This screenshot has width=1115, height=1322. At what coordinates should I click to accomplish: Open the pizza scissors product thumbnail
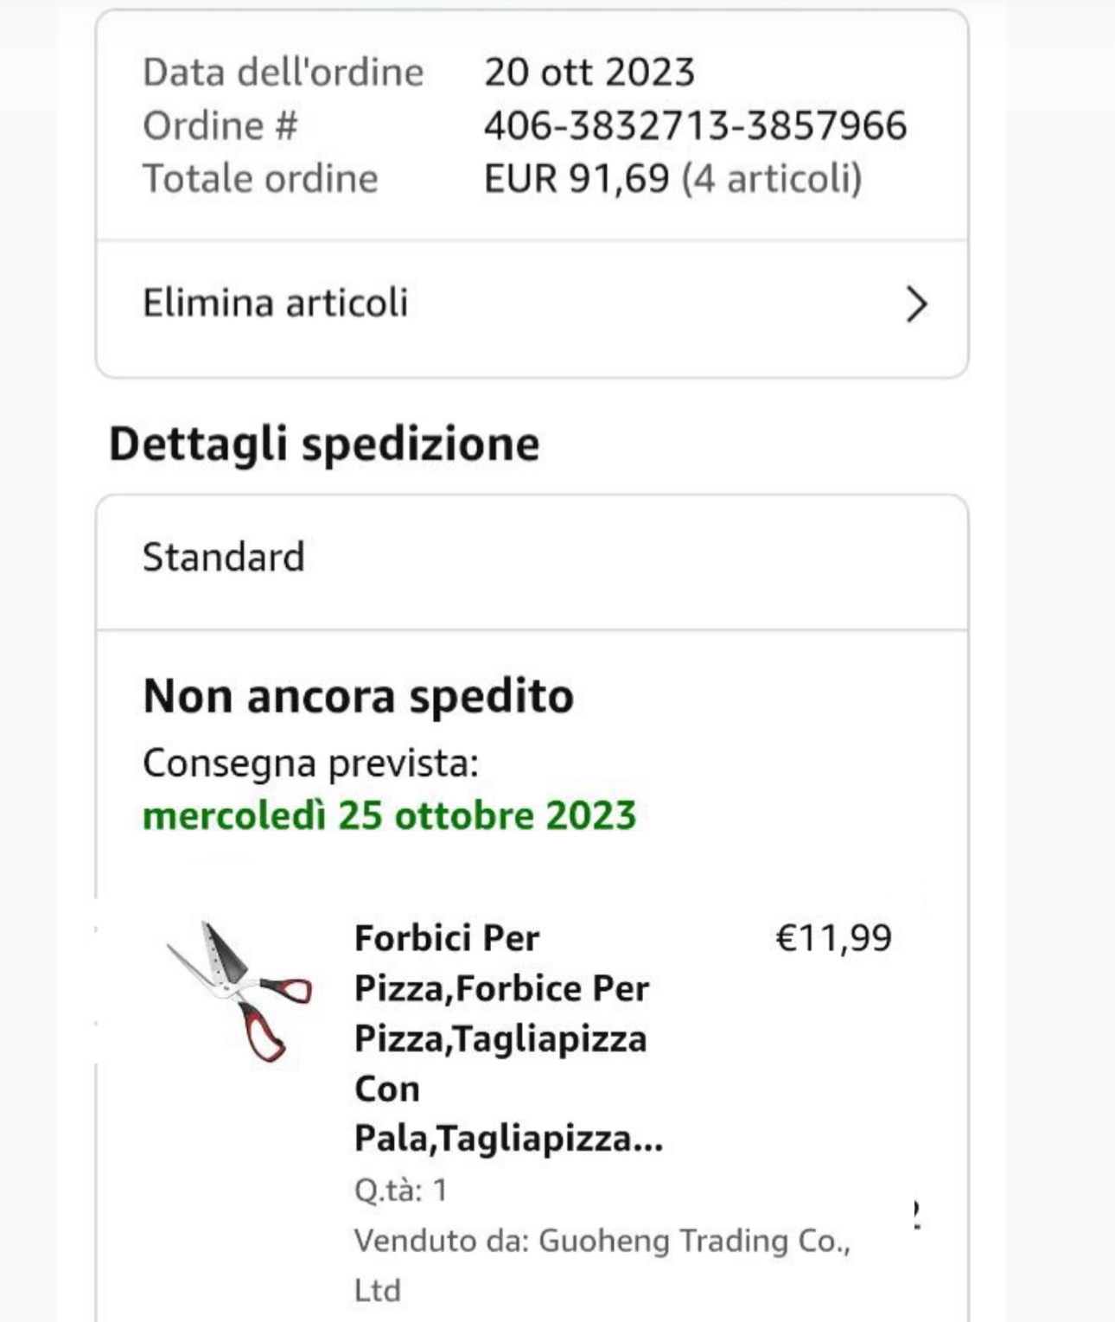pos(239,992)
